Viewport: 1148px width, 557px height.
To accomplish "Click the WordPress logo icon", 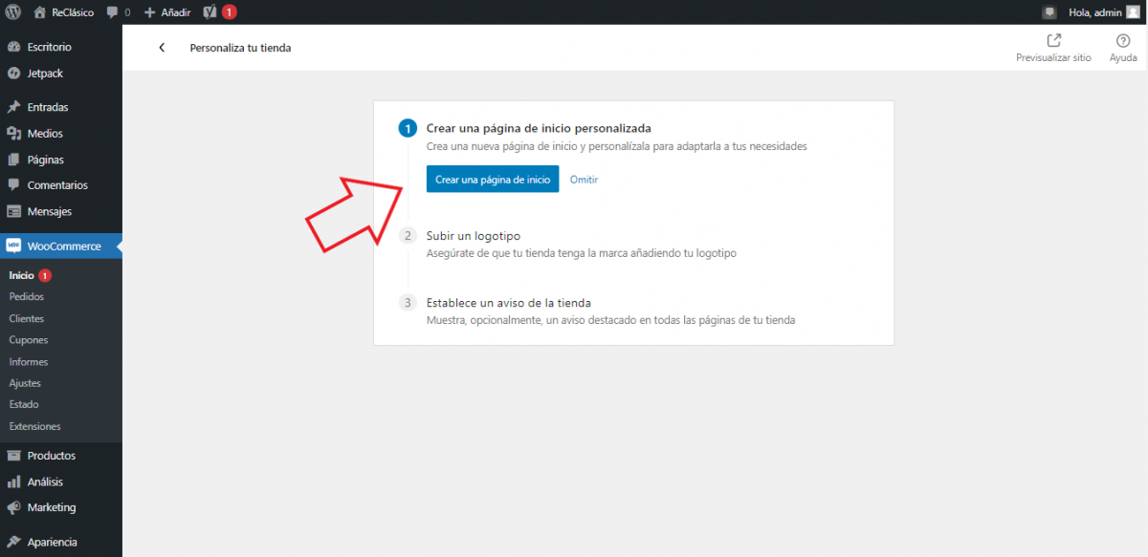I will click(13, 12).
